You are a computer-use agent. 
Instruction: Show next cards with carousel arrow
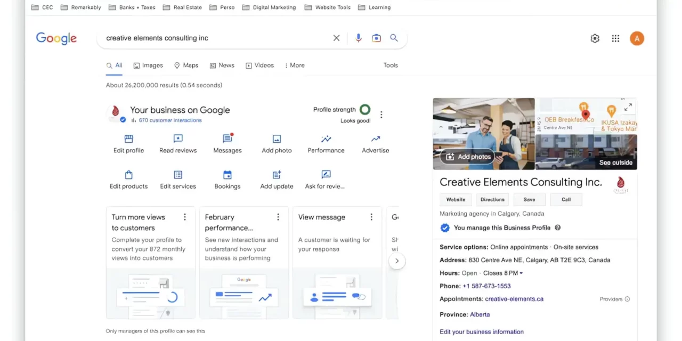tap(397, 261)
